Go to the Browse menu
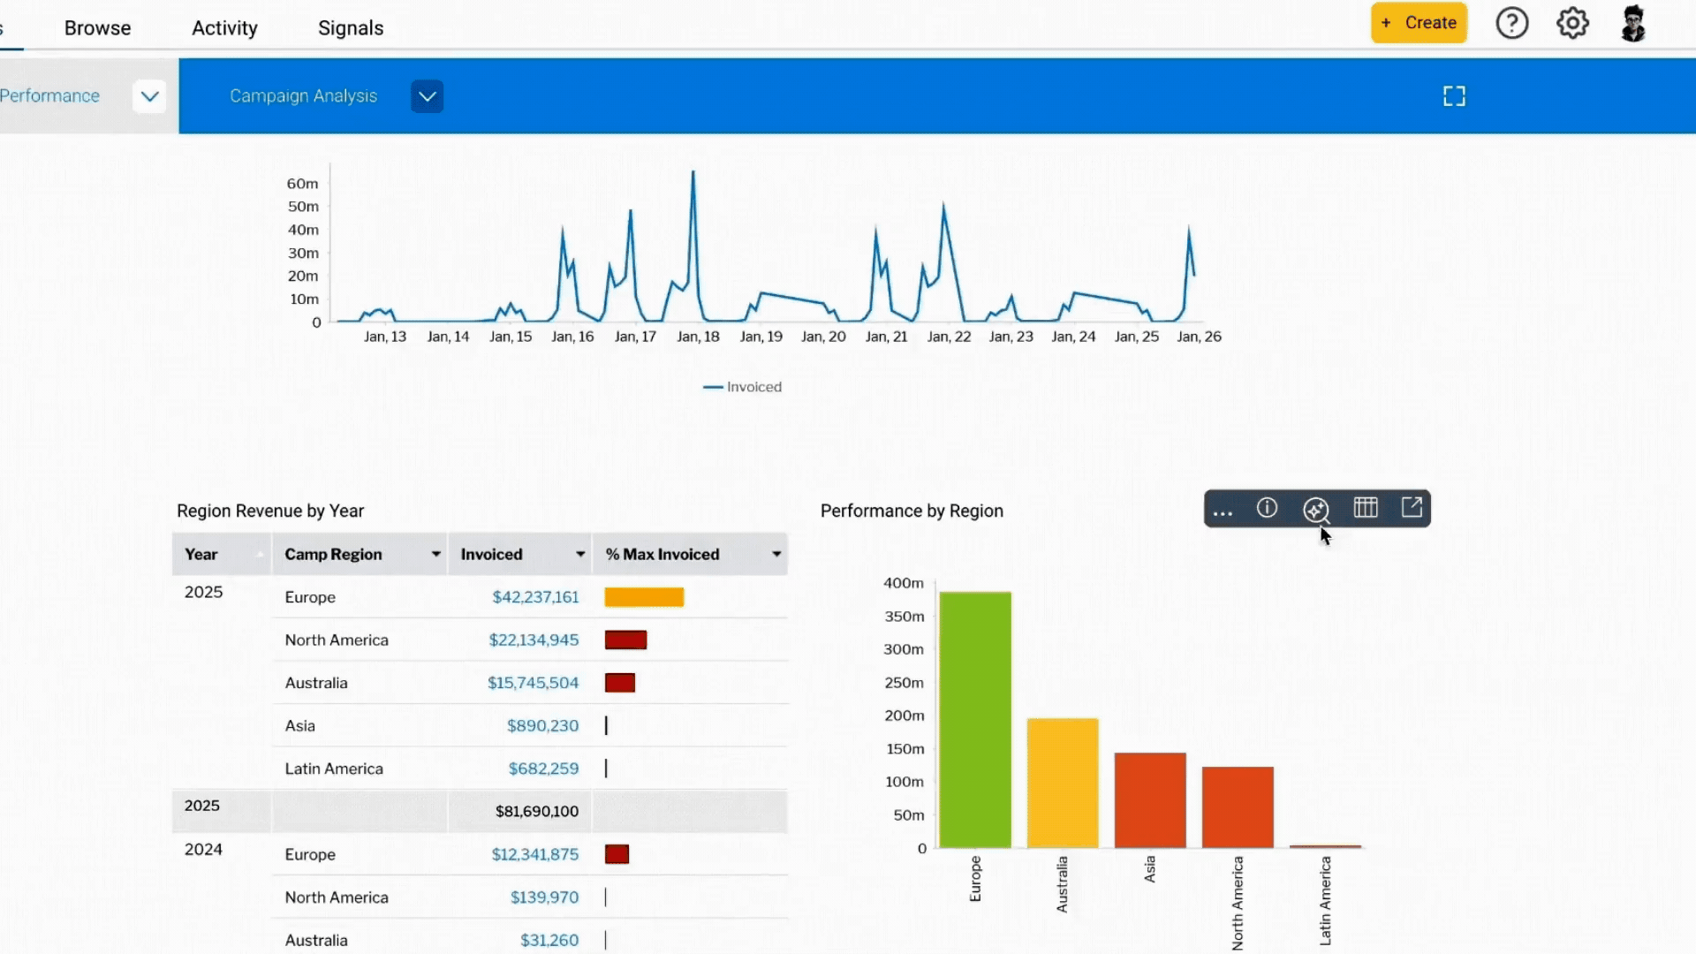The image size is (1696, 954). click(97, 28)
